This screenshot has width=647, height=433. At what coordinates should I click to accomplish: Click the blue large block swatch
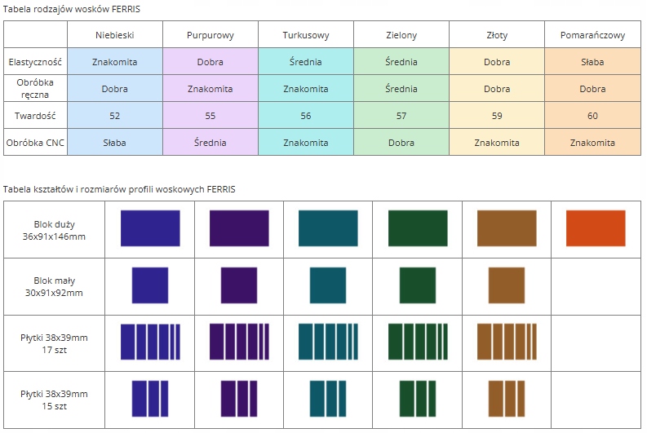click(x=150, y=228)
